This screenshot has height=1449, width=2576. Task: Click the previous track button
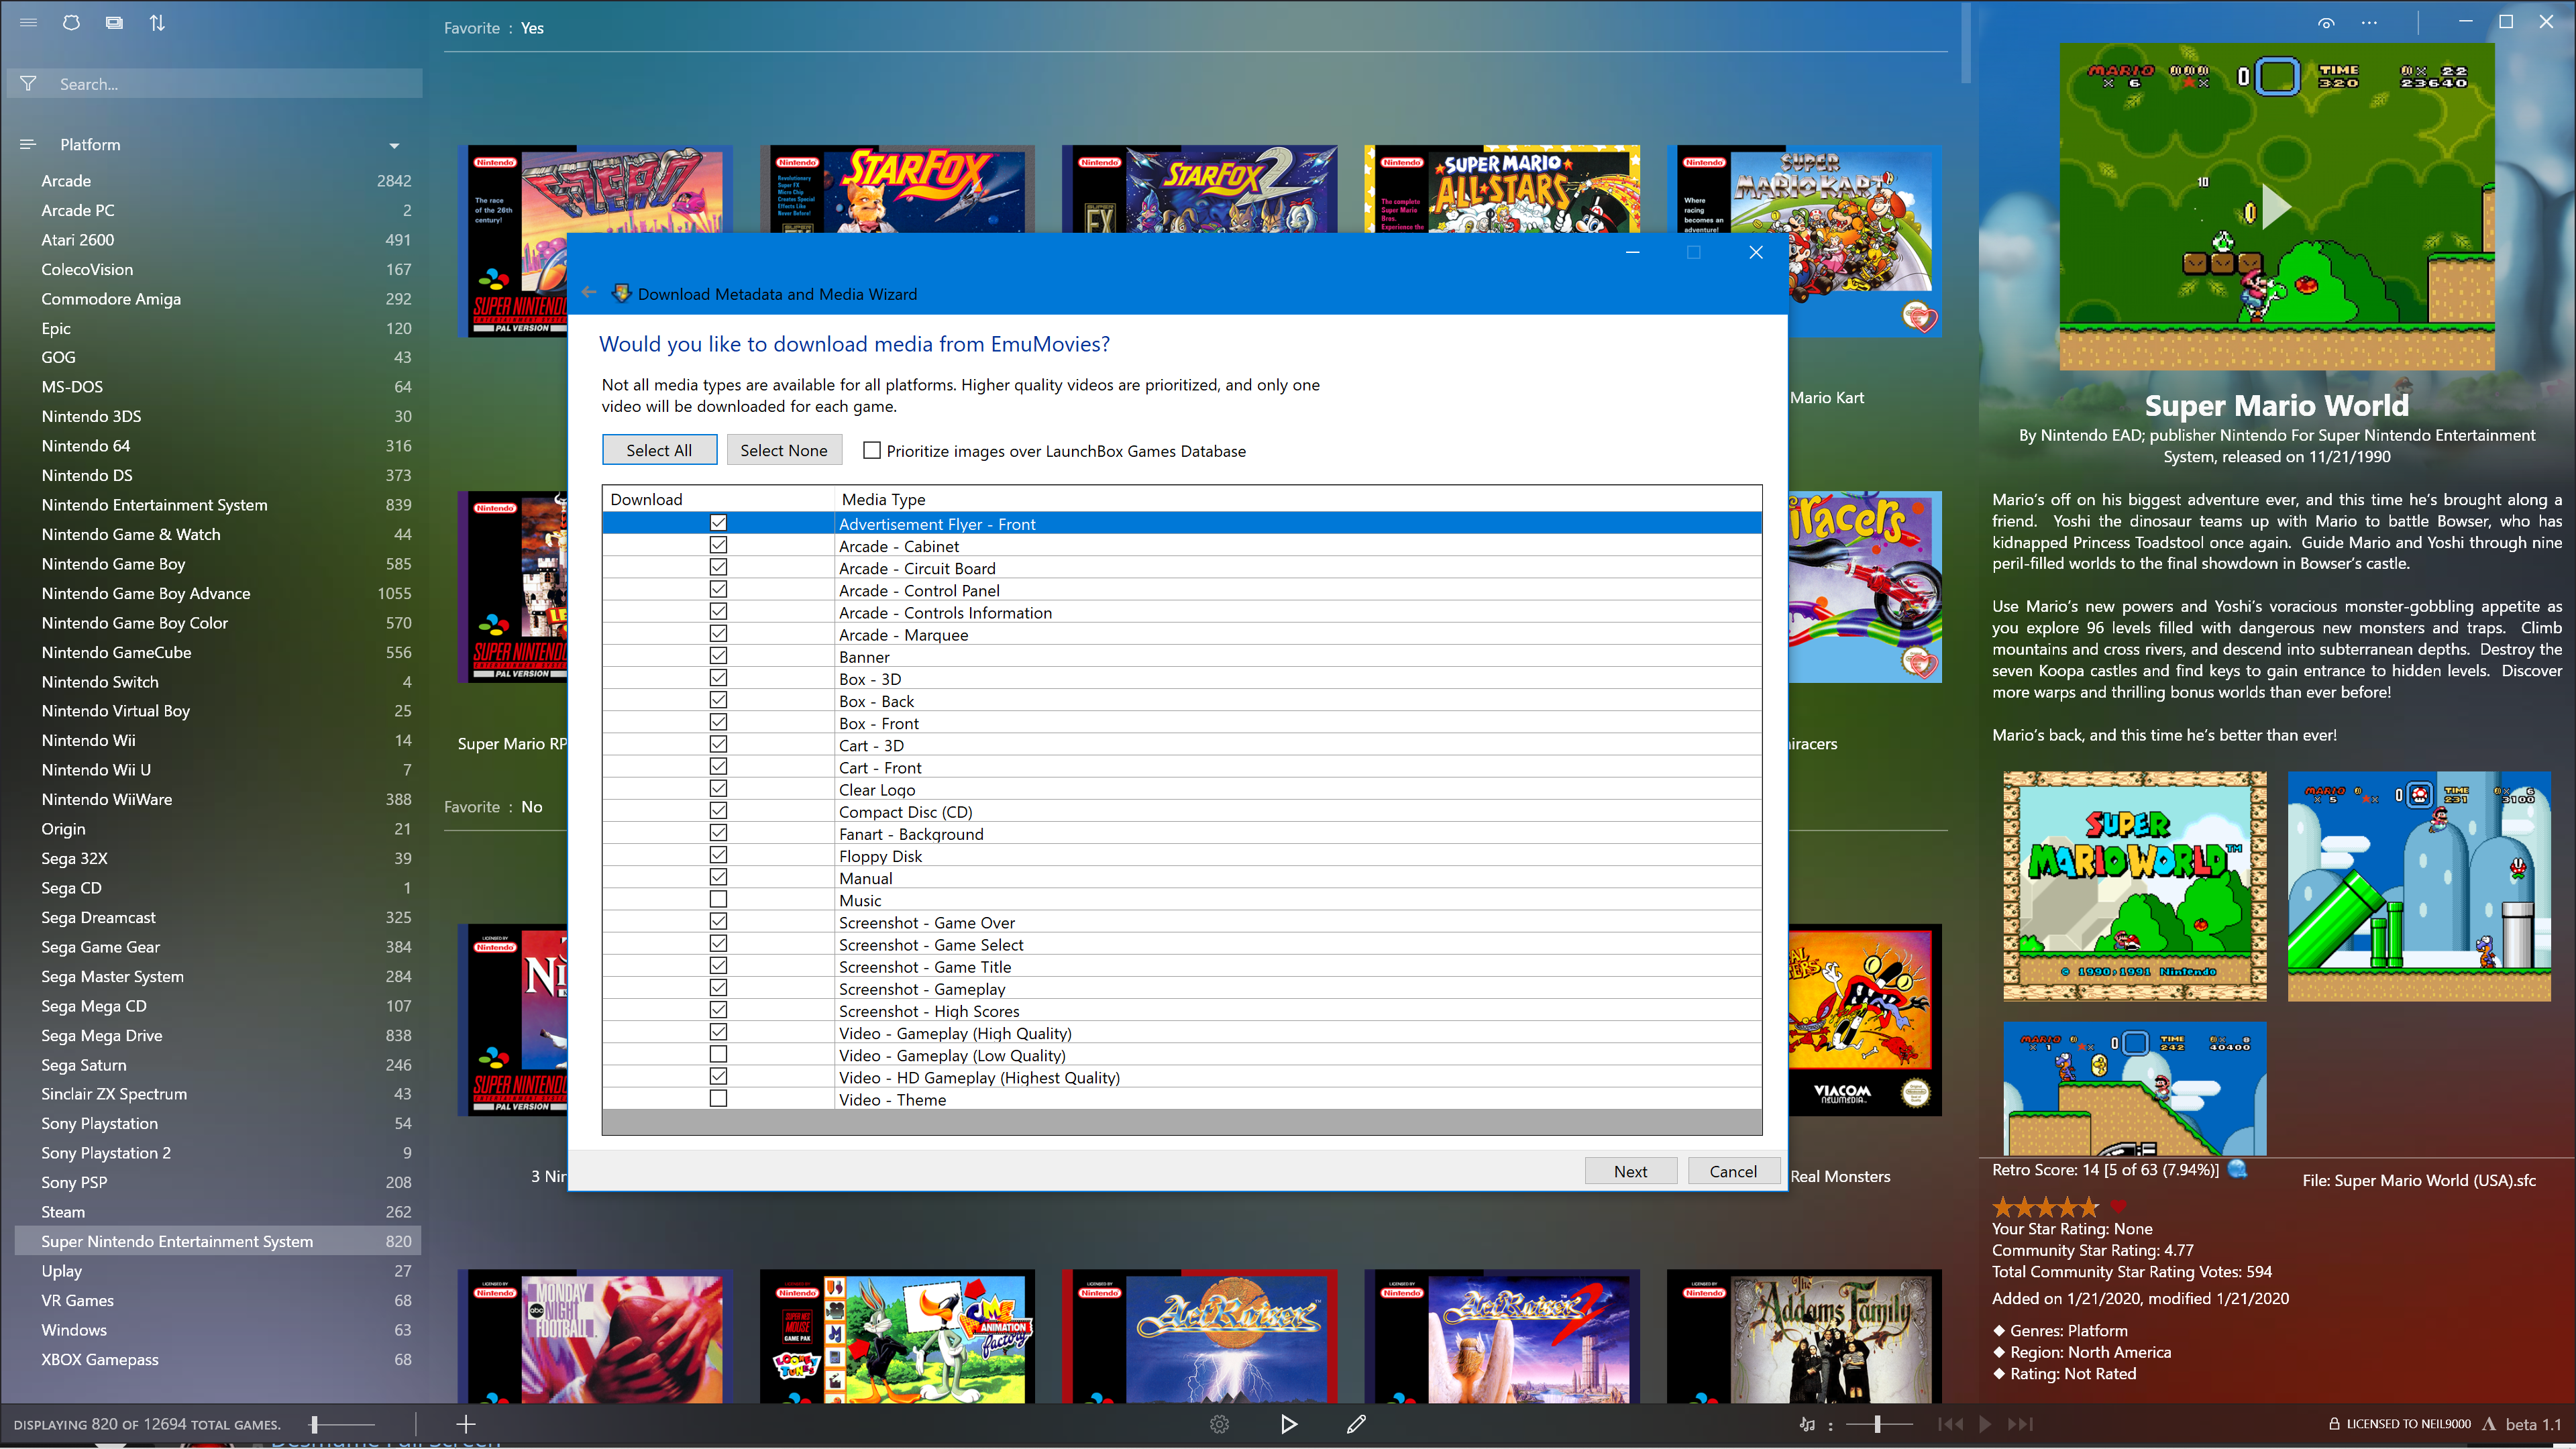(x=1950, y=1424)
